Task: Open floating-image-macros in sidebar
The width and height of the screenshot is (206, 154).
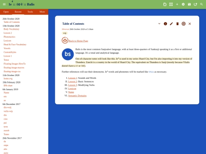Action: 14,68
